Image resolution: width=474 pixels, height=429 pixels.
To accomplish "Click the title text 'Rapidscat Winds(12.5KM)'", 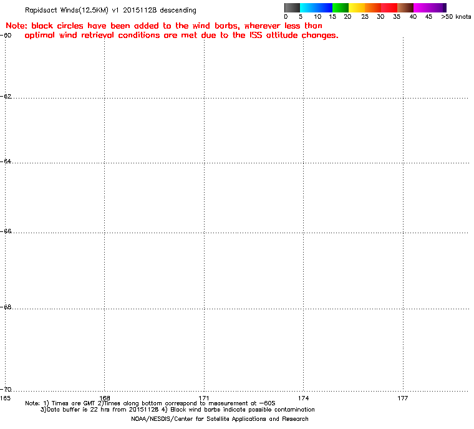I will (x=67, y=10).
